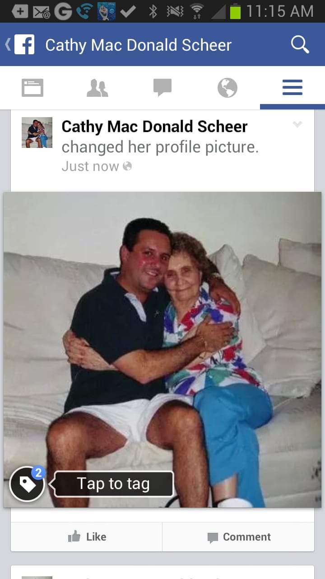
Task: Open the Friend Requests tab icon
Action: coord(97,88)
